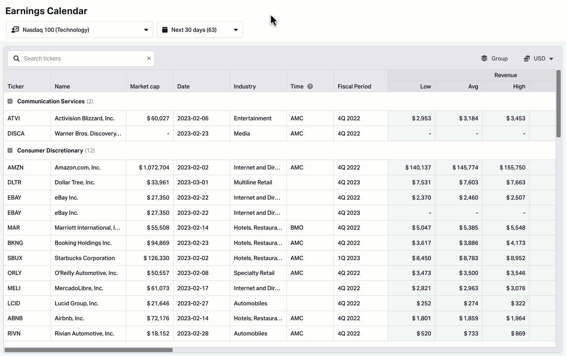Click the Warner Bros. Discovery name cell

pyautogui.click(x=88, y=133)
